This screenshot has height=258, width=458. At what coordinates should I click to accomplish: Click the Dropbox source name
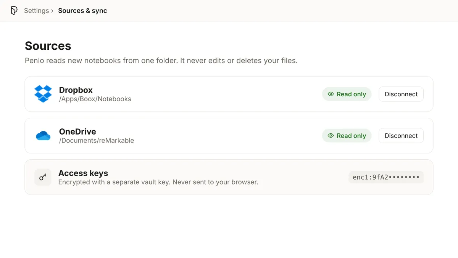coord(76,90)
